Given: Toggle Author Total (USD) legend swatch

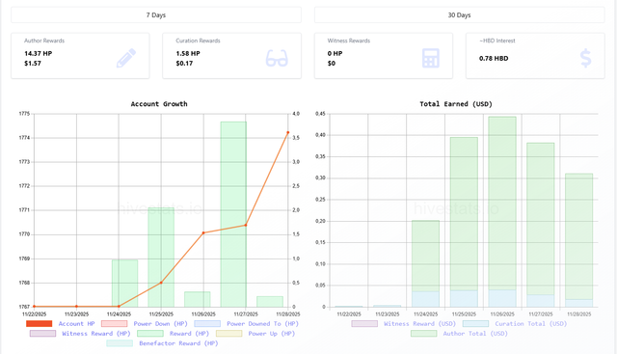Looking at the screenshot, I should [x=424, y=334].
